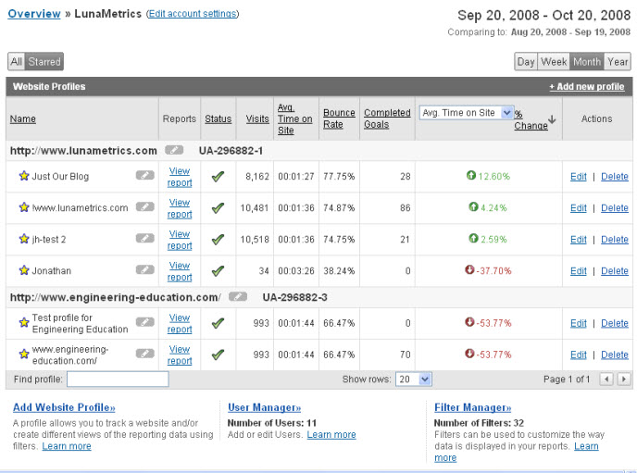This screenshot has width=637, height=473.
Task: Delete the Jonathan profile
Action: click(614, 271)
